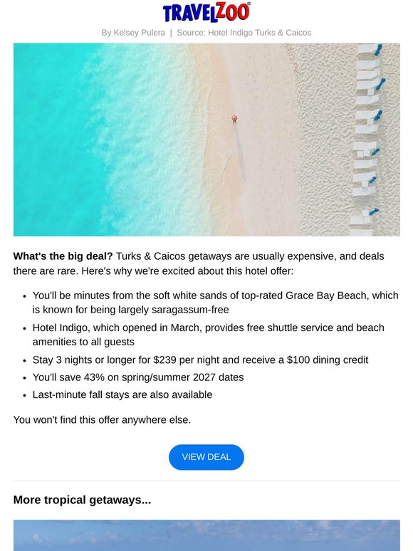Click the Hotel Indigo free shuttle bullet
This screenshot has height=551, width=413.
(x=209, y=335)
